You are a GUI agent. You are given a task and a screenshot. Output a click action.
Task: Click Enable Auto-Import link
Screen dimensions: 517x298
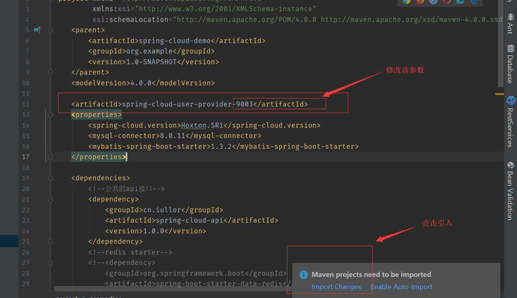click(x=402, y=287)
